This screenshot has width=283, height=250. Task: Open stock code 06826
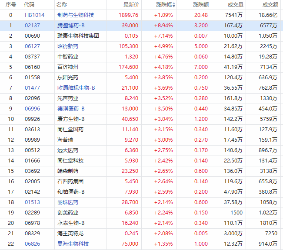click(32, 244)
